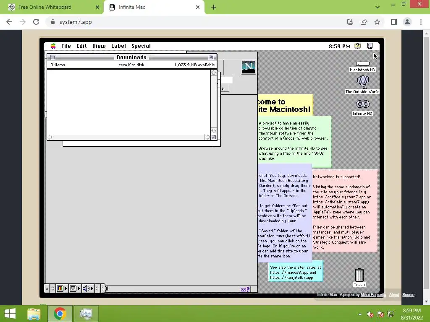430x322 pixels.
Task: Open the Edit menu
Action: coord(81,46)
